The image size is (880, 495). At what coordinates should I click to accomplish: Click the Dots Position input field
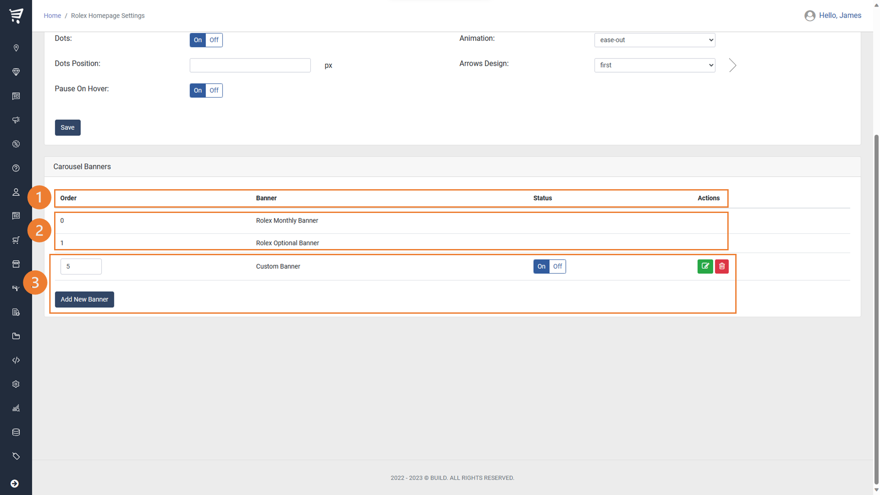click(x=250, y=65)
